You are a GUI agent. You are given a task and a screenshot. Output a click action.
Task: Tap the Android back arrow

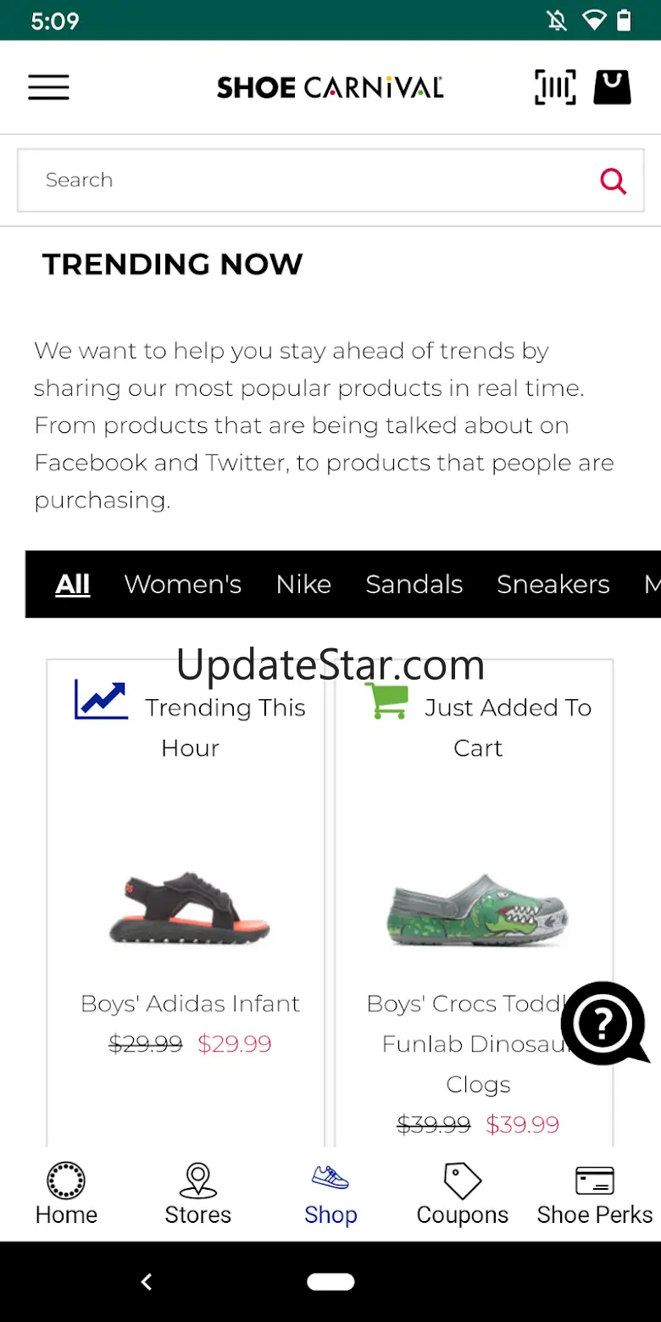[x=147, y=1282]
